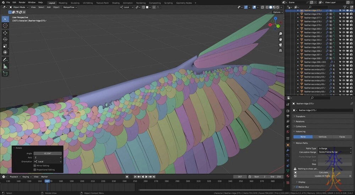Pick the Annotate pencil tool
This screenshot has height=195, width=355.
(5, 60)
